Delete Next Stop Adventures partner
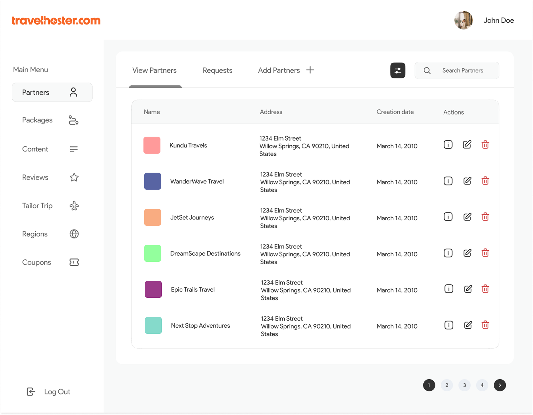This screenshot has width=533, height=415. 485,325
